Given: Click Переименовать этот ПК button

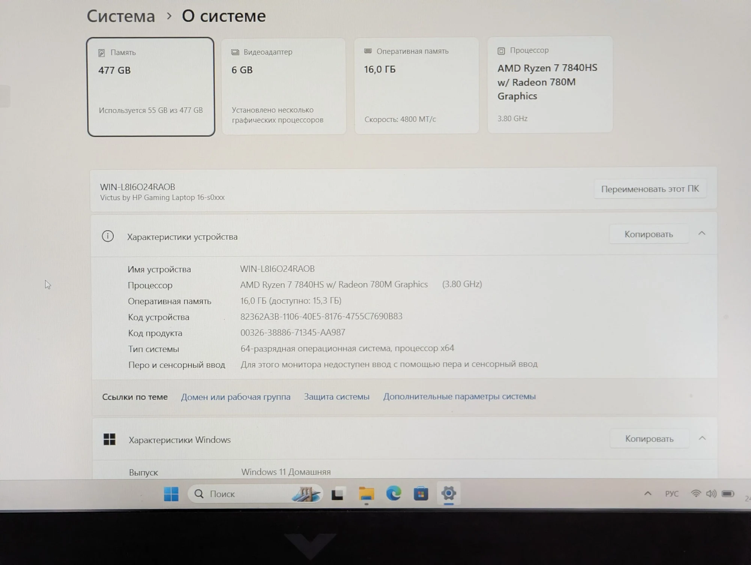Looking at the screenshot, I should (650, 189).
